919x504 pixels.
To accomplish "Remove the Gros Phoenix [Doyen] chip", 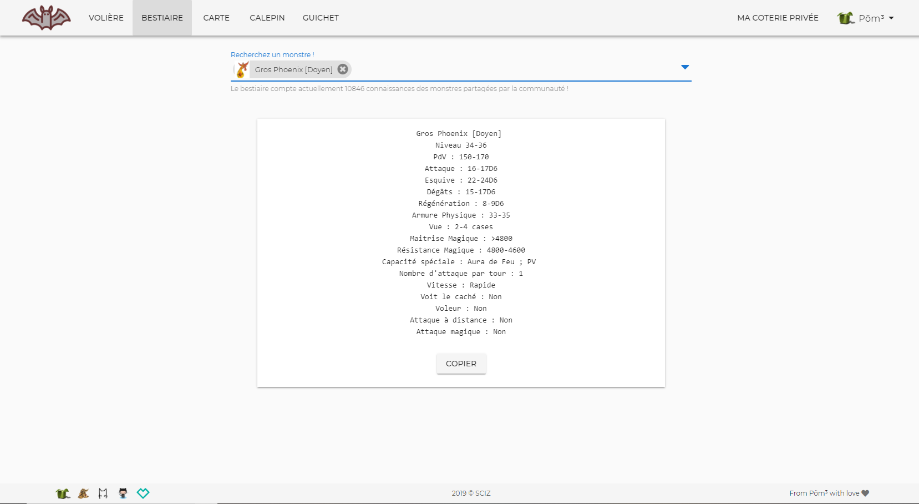I will [x=343, y=69].
